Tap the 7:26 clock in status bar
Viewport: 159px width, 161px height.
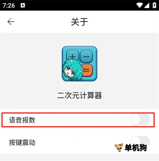9,5
